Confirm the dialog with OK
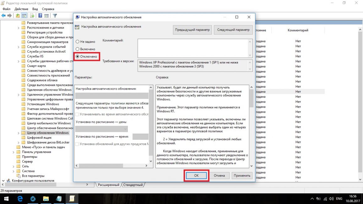363x204 pixels. [x=196, y=175]
